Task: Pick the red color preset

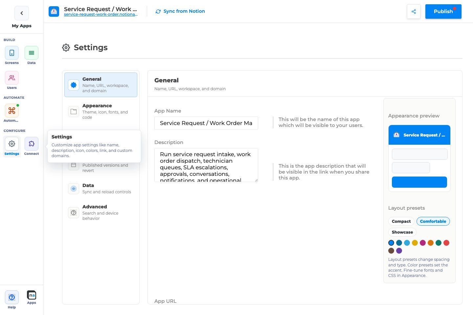Action: coord(446,243)
